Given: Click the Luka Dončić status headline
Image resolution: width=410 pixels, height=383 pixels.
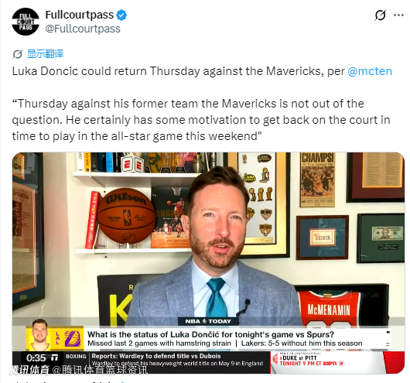Looking at the screenshot, I should coord(210,334).
